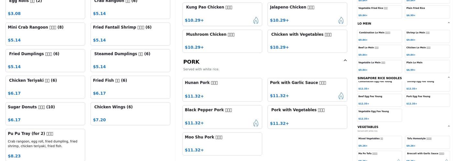The height and width of the screenshot is (161, 453).
Task: Pick the Hunan Pork entree
Action: coord(222,90)
